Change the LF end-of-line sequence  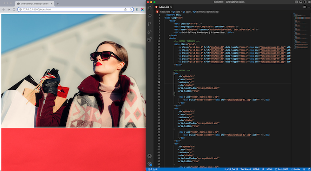(263, 169)
